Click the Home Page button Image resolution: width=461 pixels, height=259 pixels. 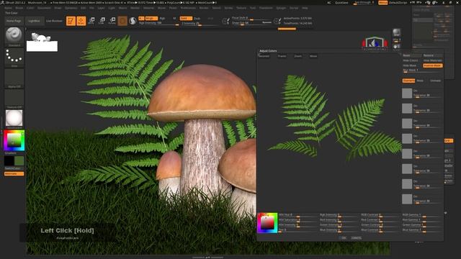tap(14, 21)
